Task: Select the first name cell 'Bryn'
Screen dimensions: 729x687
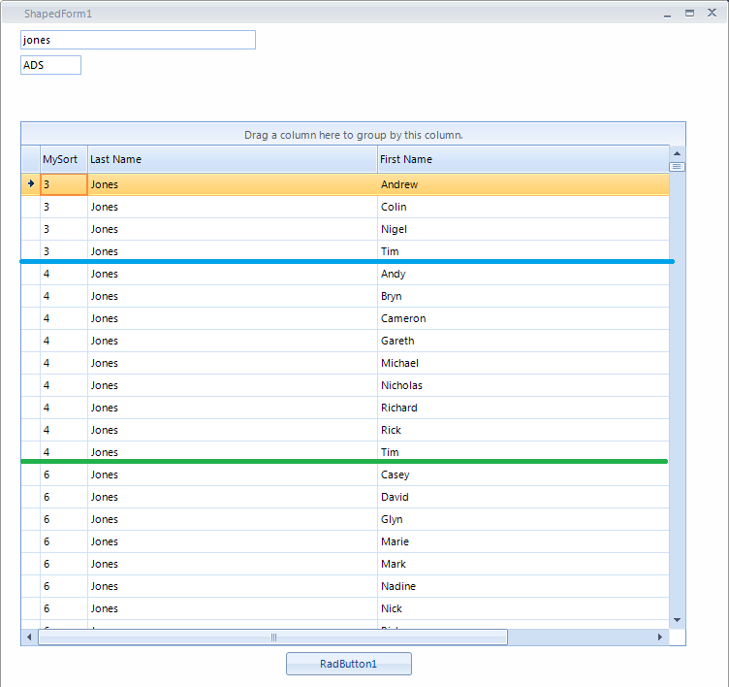Action: [523, 296]
